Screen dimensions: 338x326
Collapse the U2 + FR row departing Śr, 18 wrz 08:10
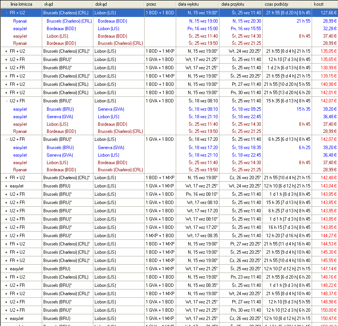click(6, 101)
